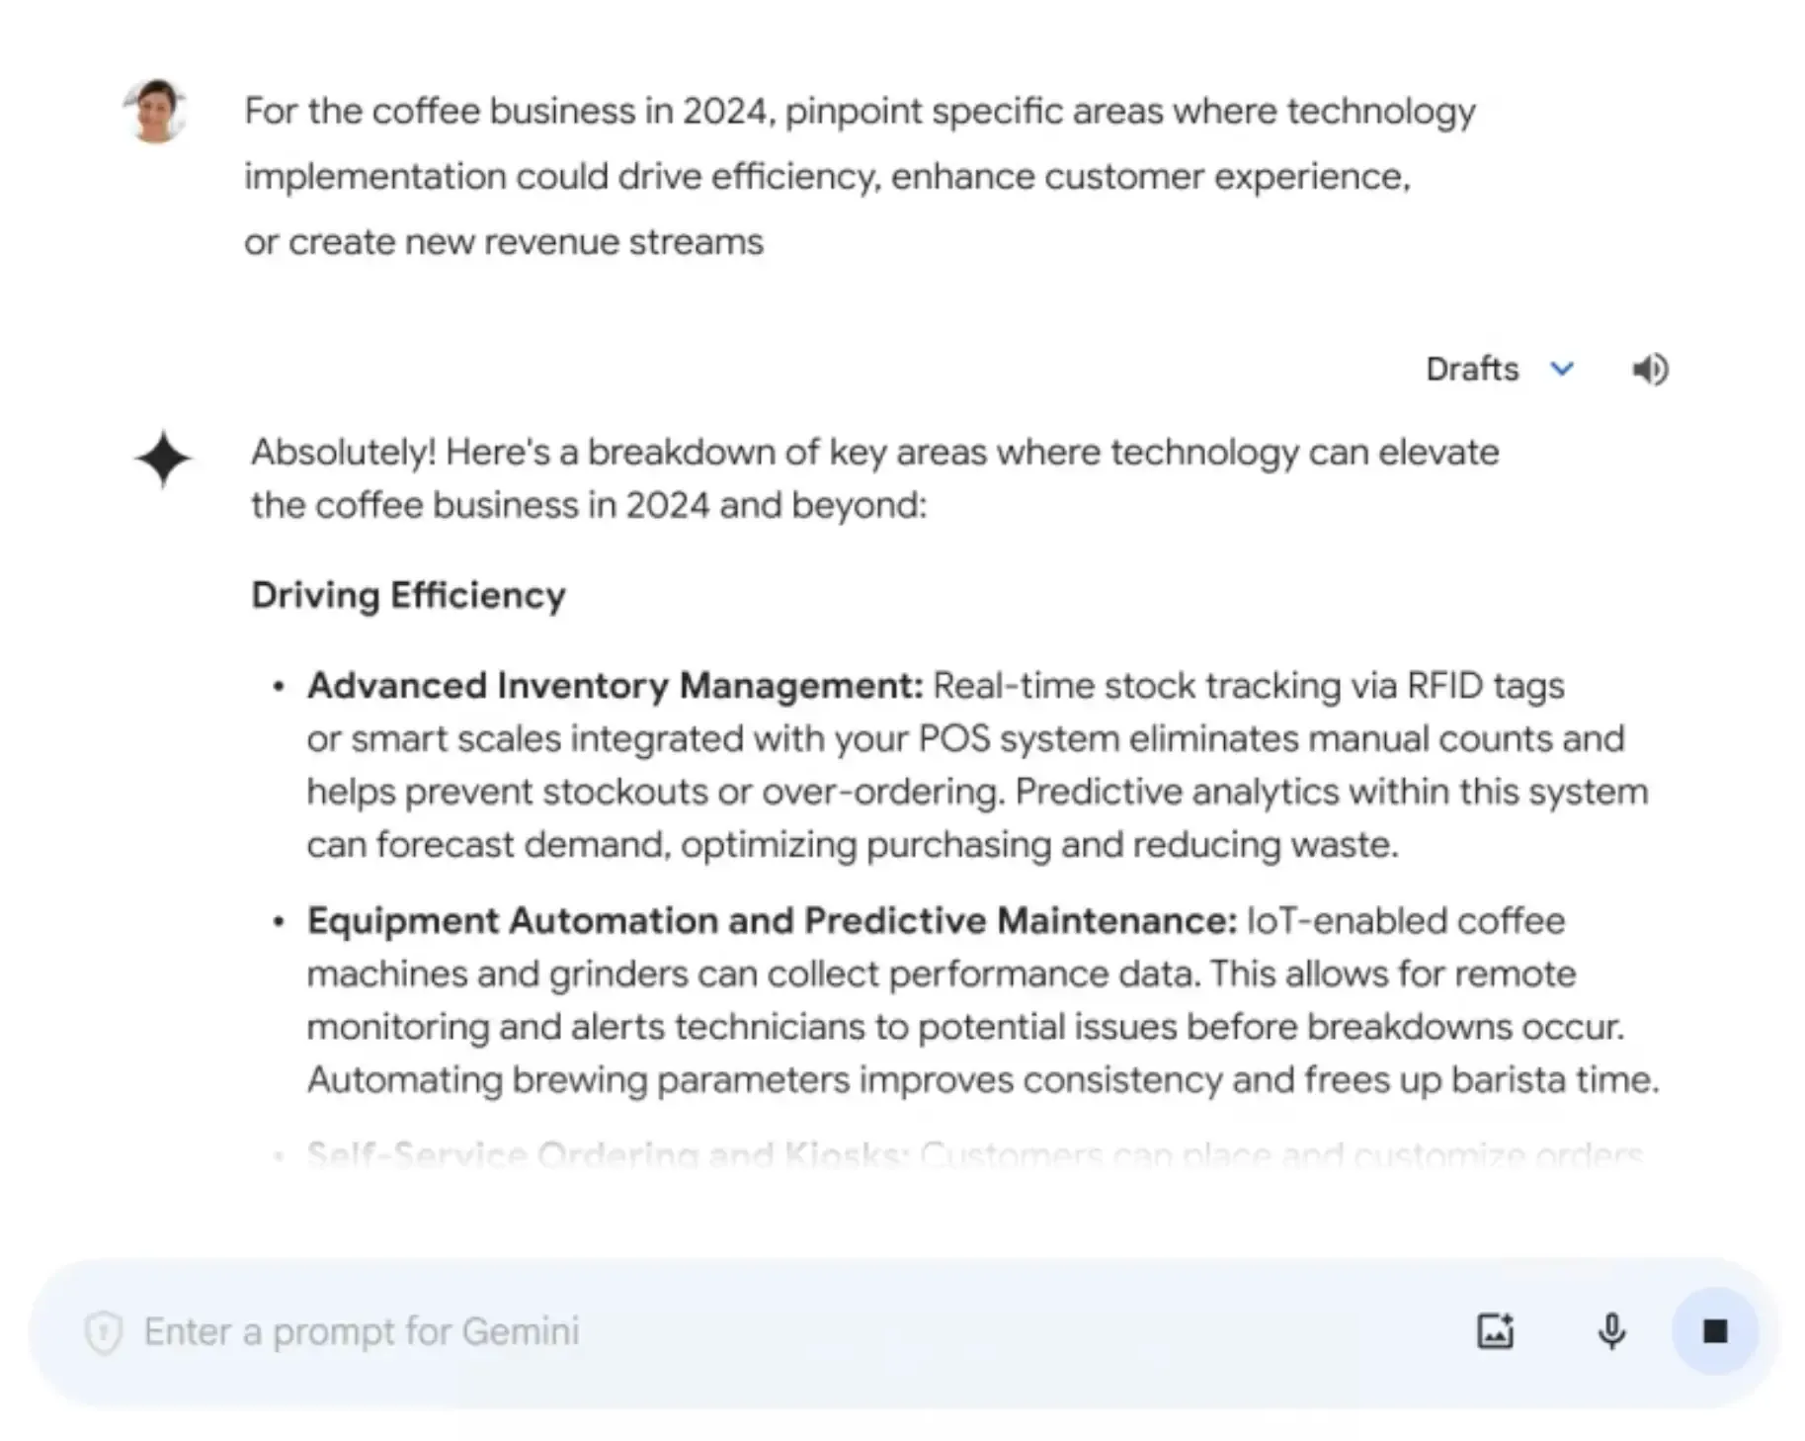Toggle response generation off with stop control
This screenshot has width=1805, height=1441.
pos(1715,1330)
